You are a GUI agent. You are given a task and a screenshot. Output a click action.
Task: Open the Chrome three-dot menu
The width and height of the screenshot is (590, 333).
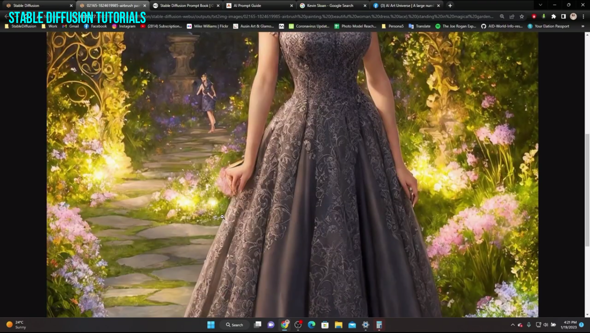click(583, 16)
